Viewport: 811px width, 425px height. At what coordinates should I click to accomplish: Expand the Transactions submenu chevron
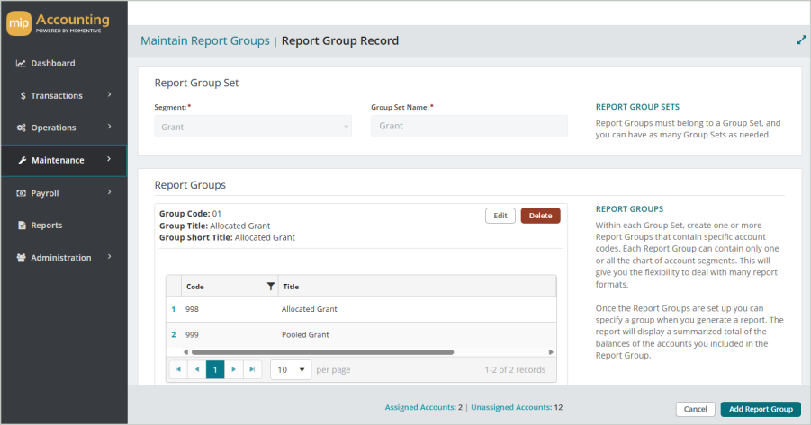point(109,94)
